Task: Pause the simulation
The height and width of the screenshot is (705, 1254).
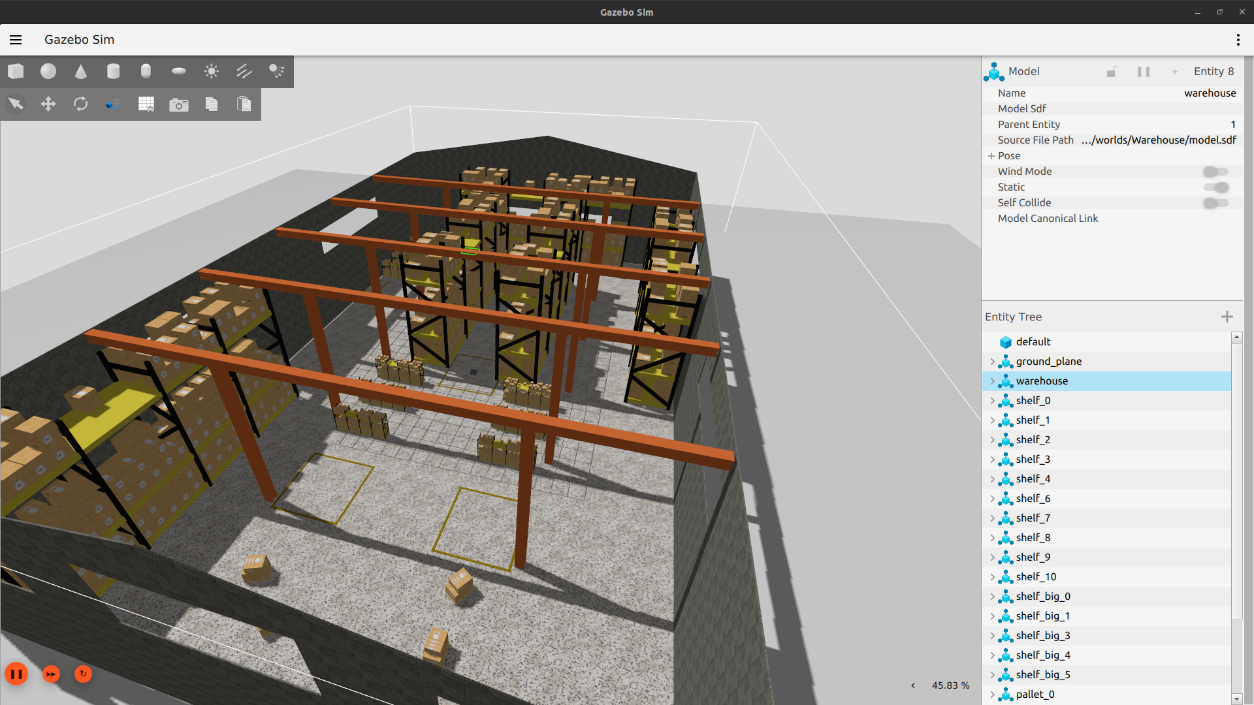Action: pyautogui.click(x=16, y=674)
